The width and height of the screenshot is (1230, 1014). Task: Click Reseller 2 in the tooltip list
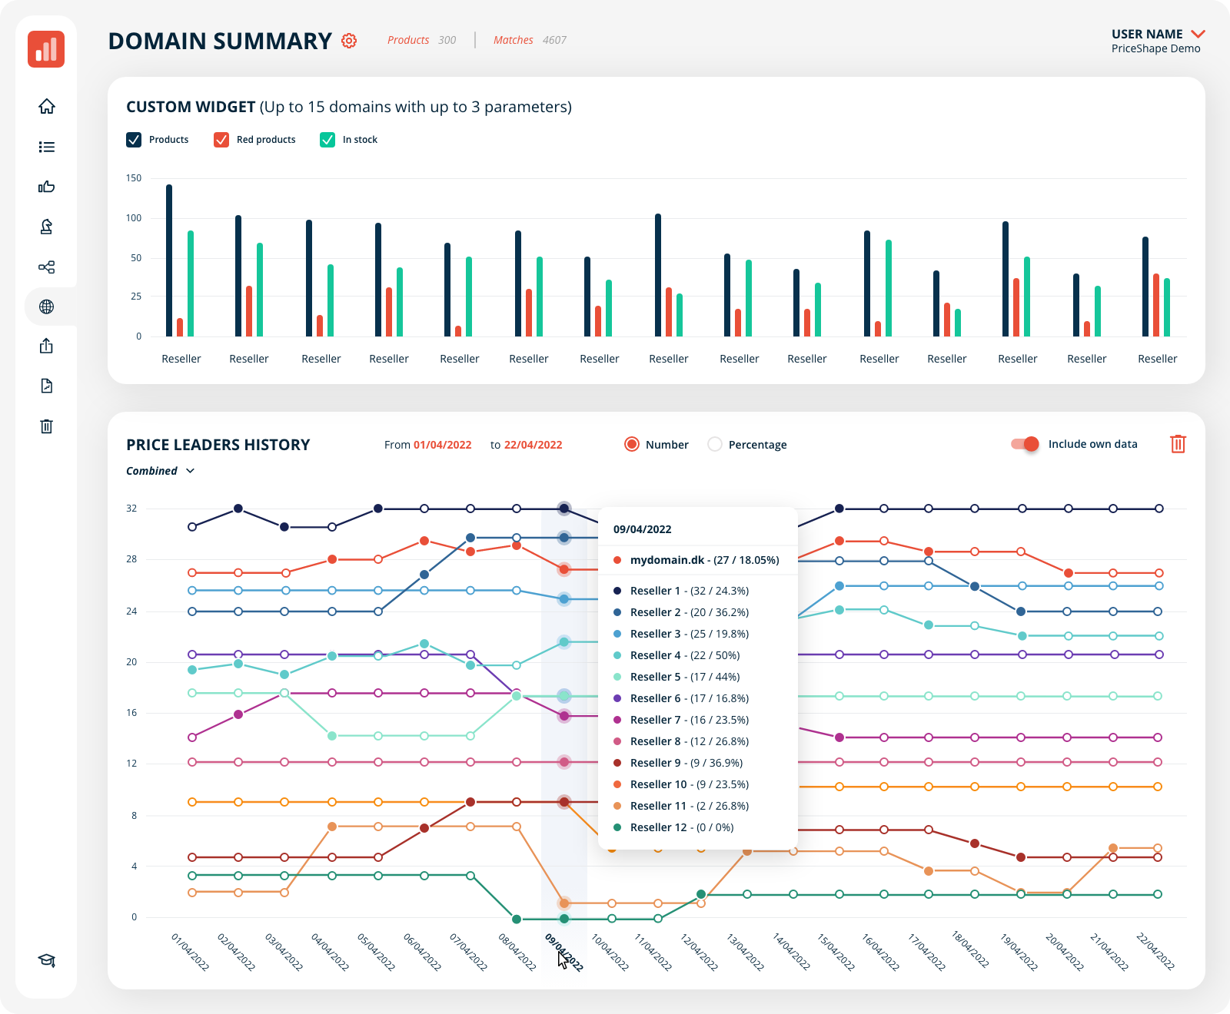681,612
